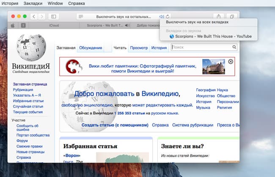Screen dimensions: 275x177
Task: Open the pinned Apple tab
Action: [13, 26]
